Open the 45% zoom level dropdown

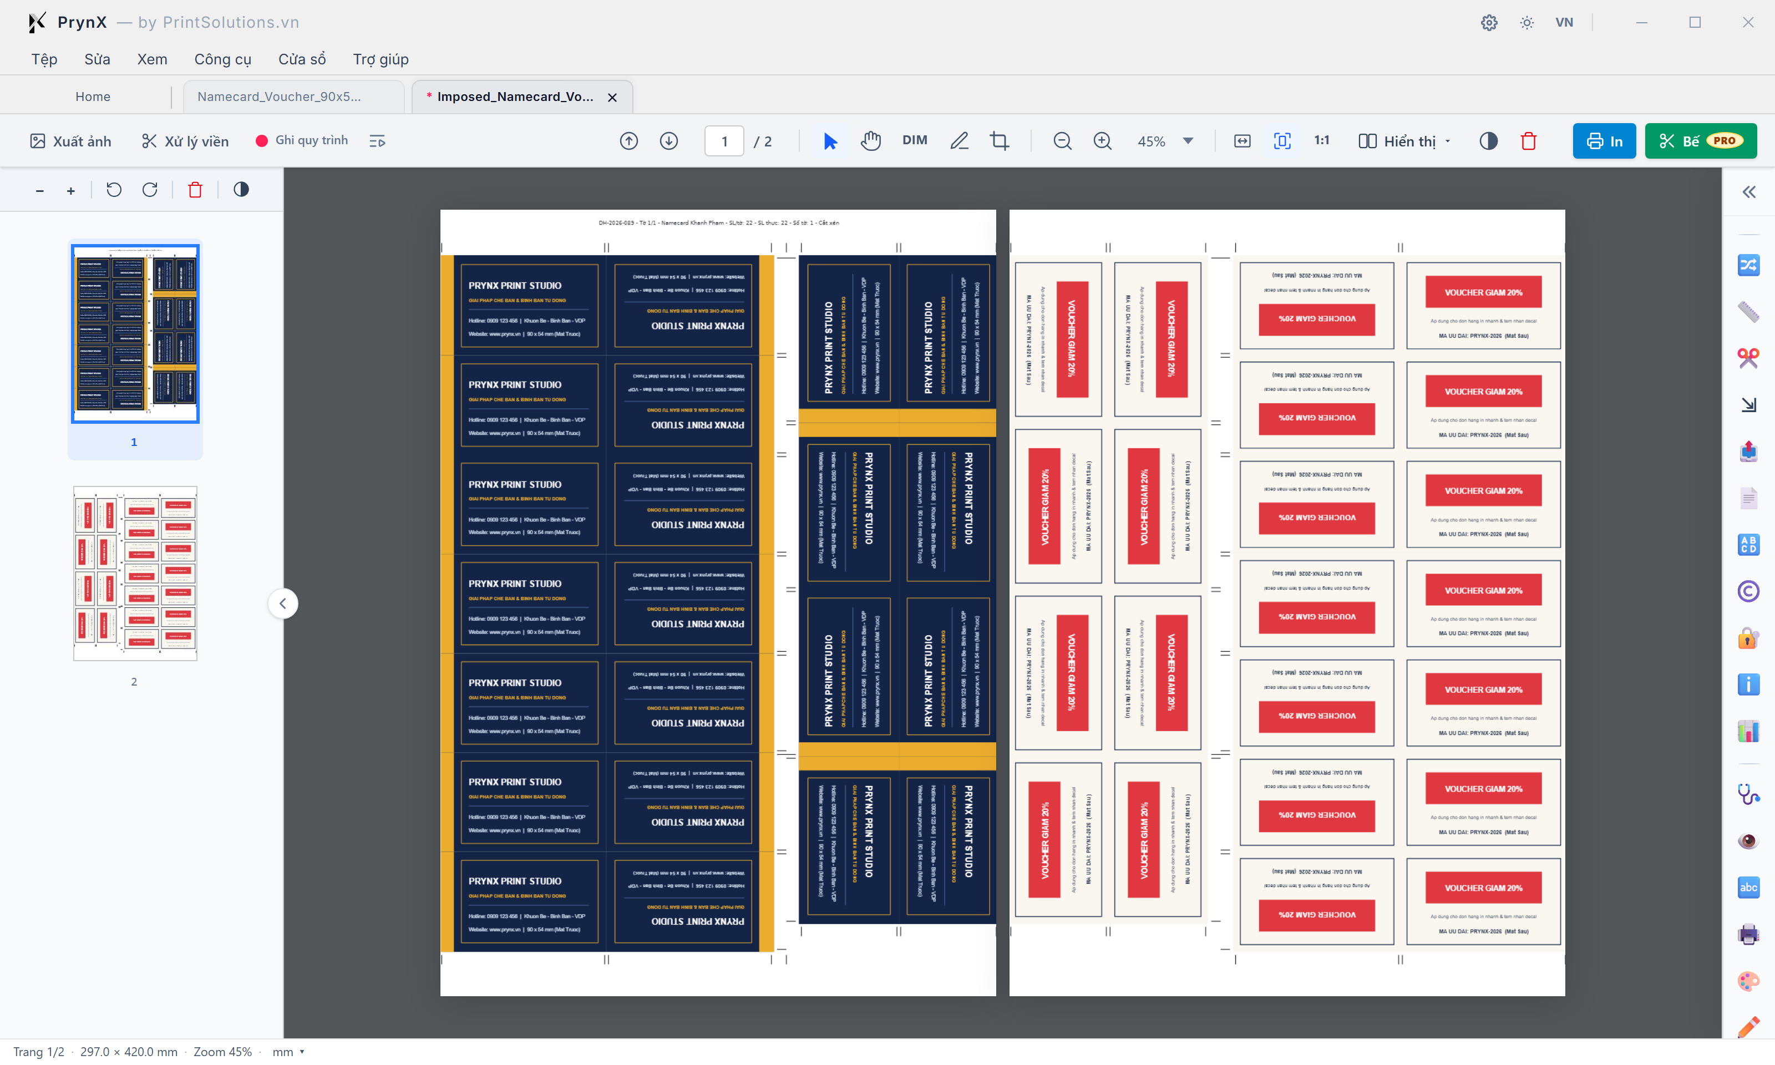(x=1165, y=141)
